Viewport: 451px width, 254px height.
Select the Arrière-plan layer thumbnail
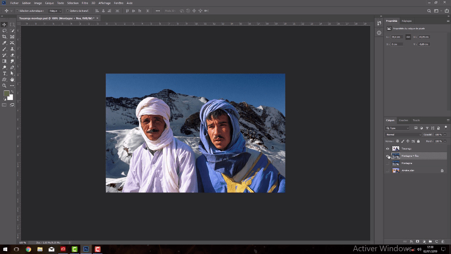pos(396,170)
